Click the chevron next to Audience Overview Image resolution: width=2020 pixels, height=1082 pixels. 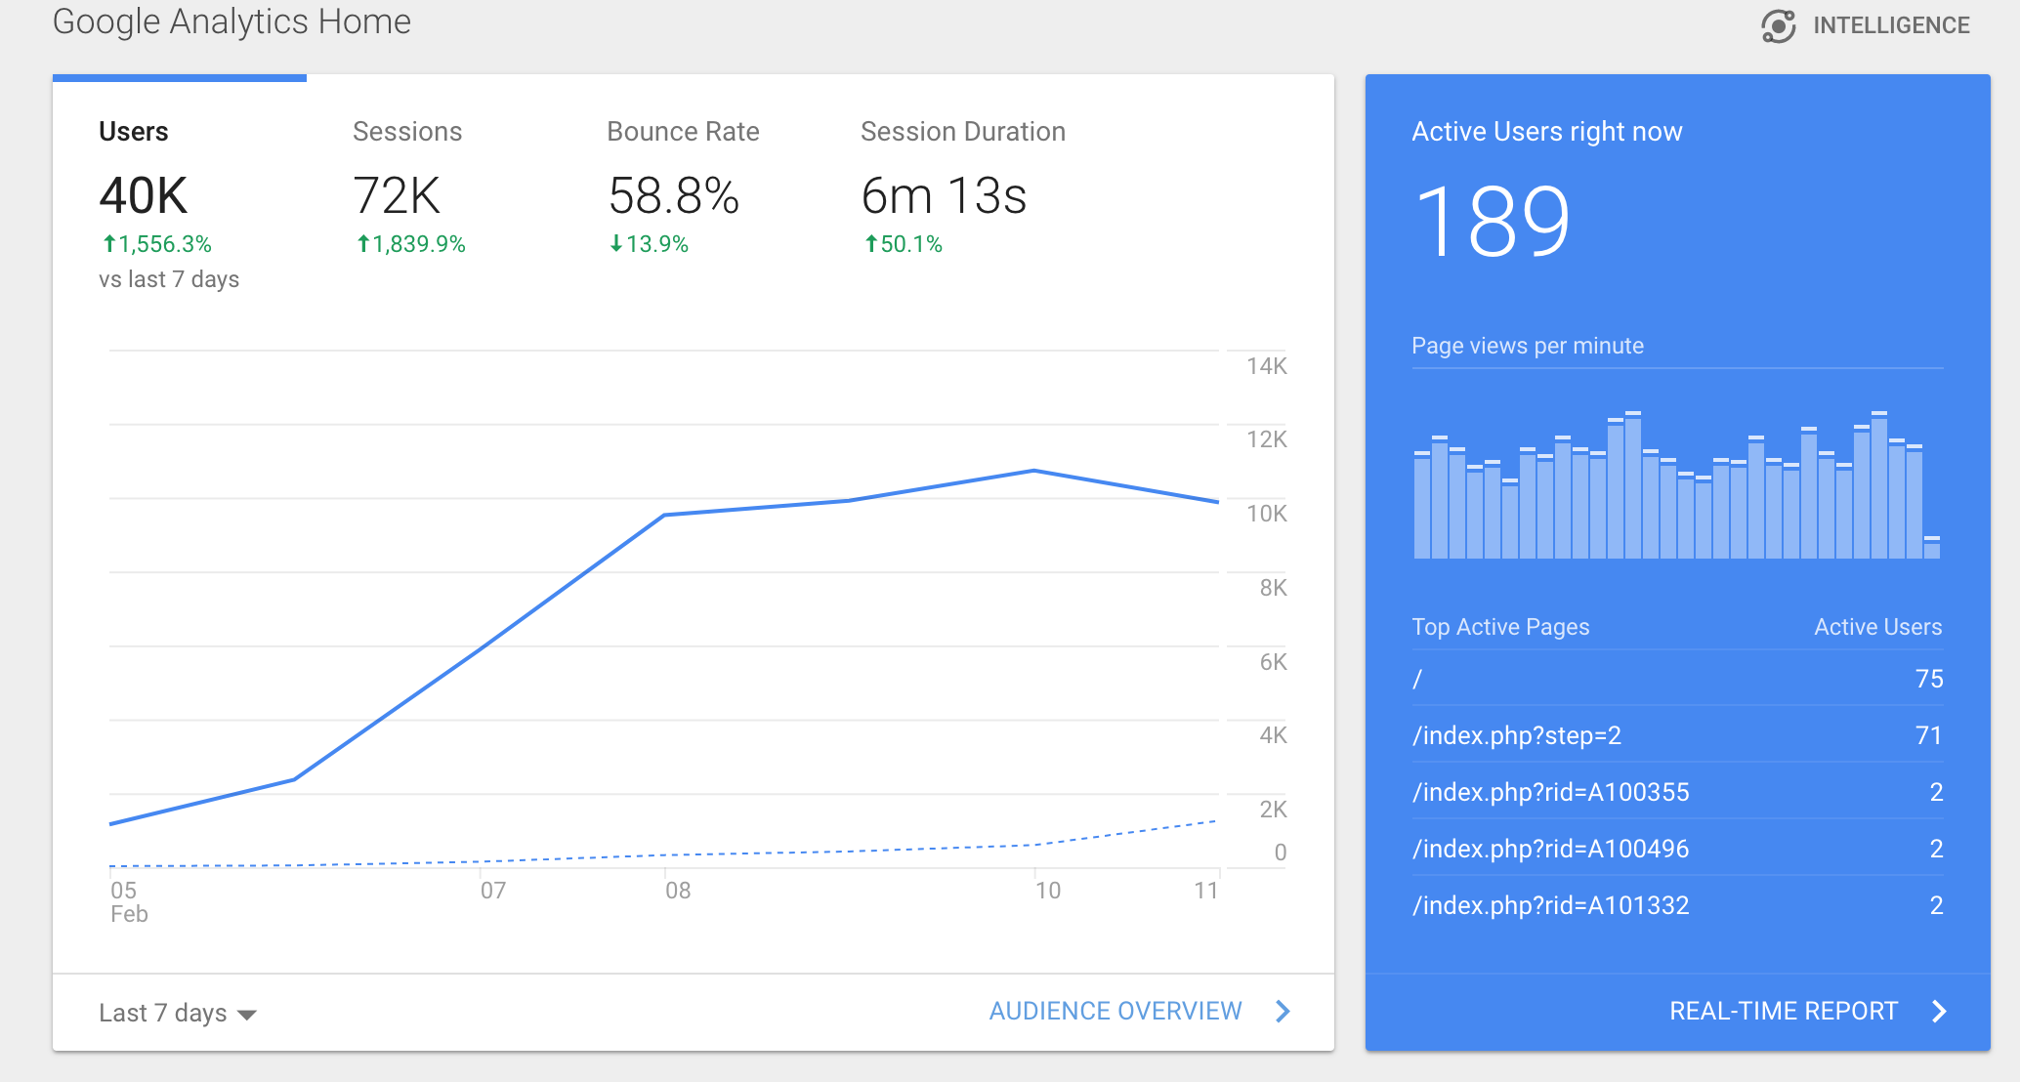pyautogui.click(x=1284, y=1011)
